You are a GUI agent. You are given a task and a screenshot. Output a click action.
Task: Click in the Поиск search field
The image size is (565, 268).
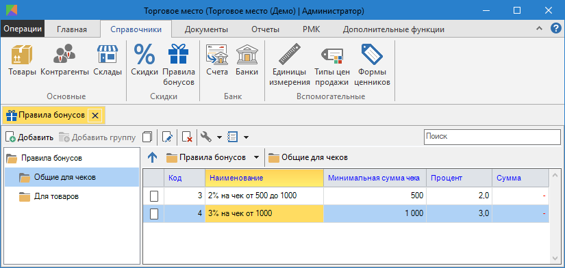click(492, 137)
